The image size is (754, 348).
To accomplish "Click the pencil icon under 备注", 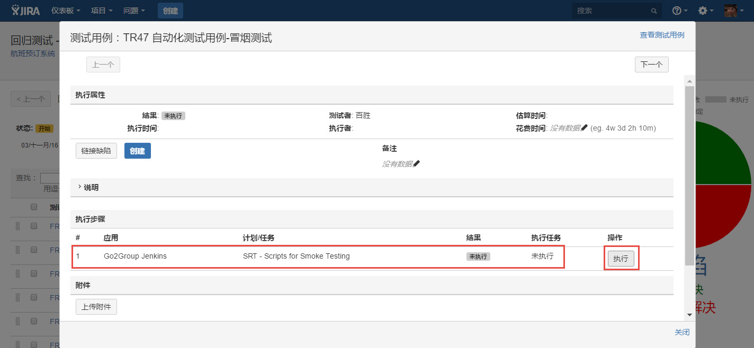I will pyautogui.click(x=416, y=164).
